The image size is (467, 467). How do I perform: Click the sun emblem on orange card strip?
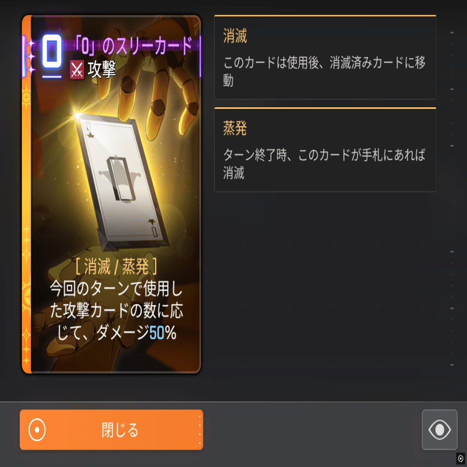[26, 97]
